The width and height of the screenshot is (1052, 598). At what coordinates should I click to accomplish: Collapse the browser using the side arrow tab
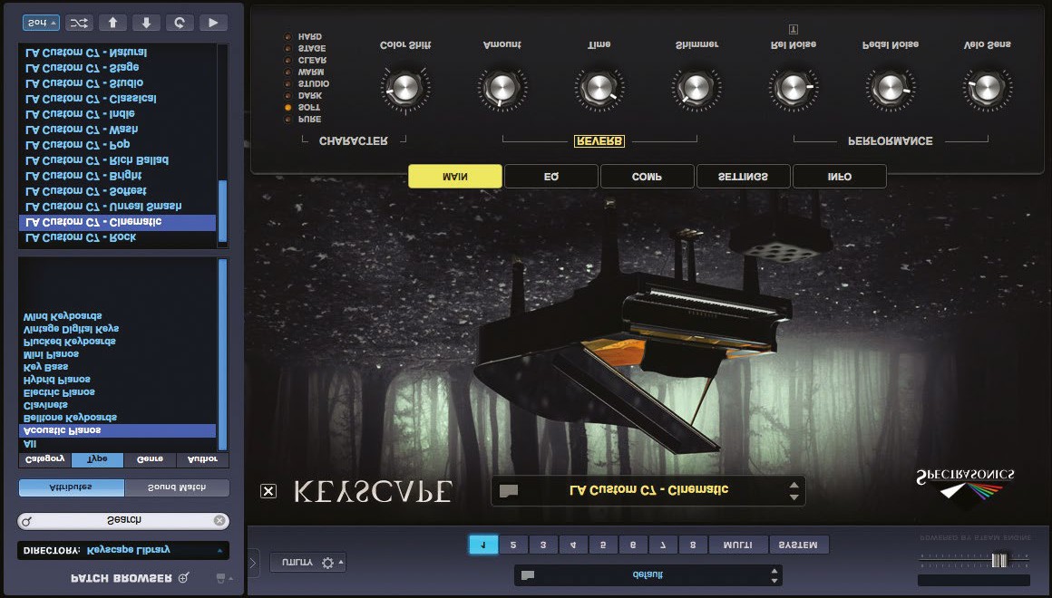[253, 563]
